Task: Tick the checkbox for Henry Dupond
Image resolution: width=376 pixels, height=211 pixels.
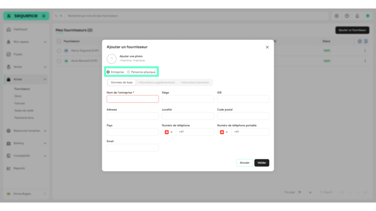Action: coord(59,51)
